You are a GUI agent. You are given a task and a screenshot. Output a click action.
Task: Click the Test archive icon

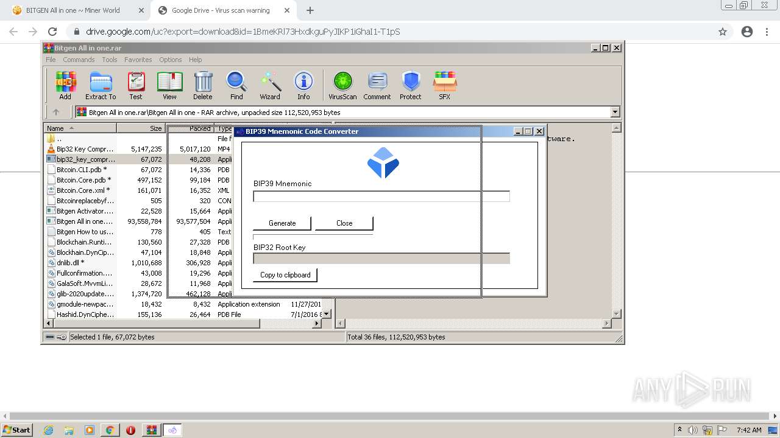(136, 85)
